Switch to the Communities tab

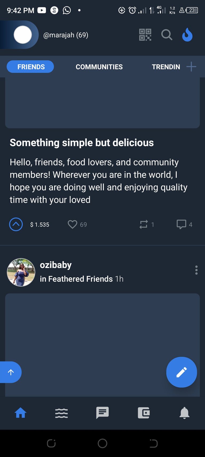pyautogui.click(x=99, y=67)
